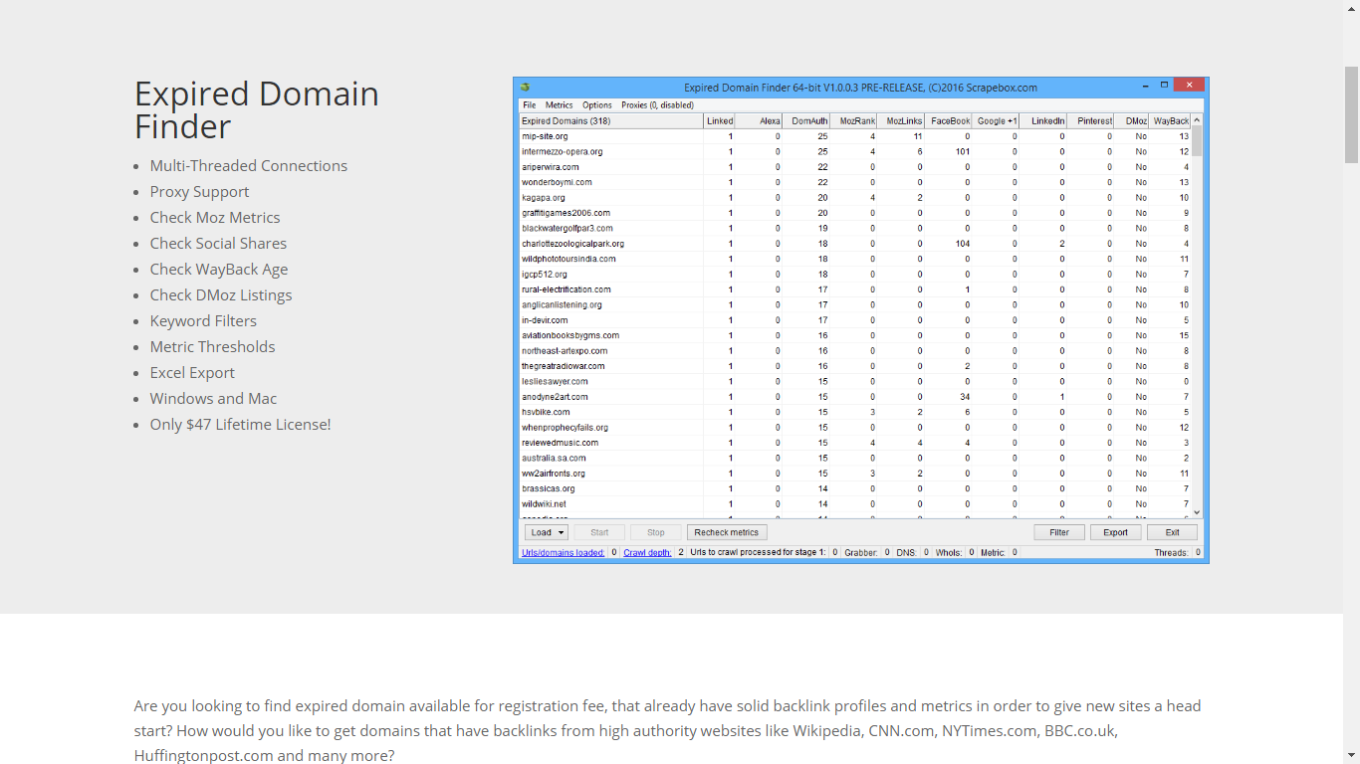
Task: Click the Recheck metrics button
Action: coord(727,532)
